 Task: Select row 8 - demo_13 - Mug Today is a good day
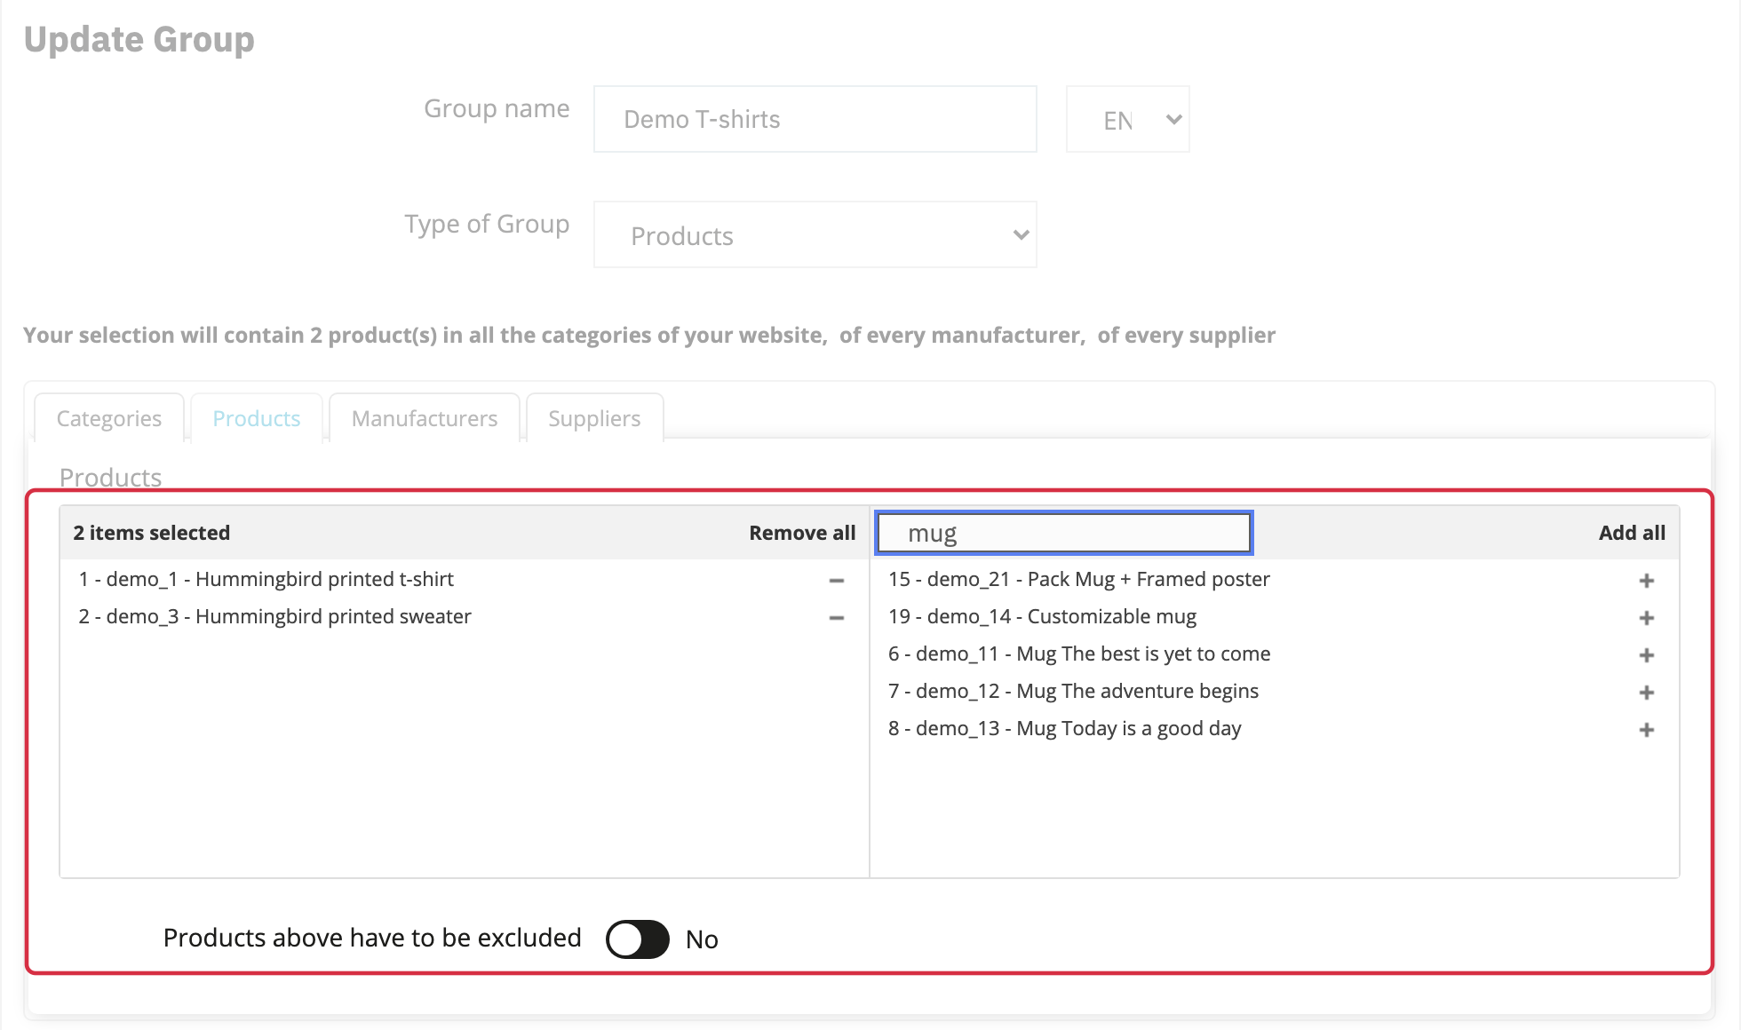[x=1275, y=728]
